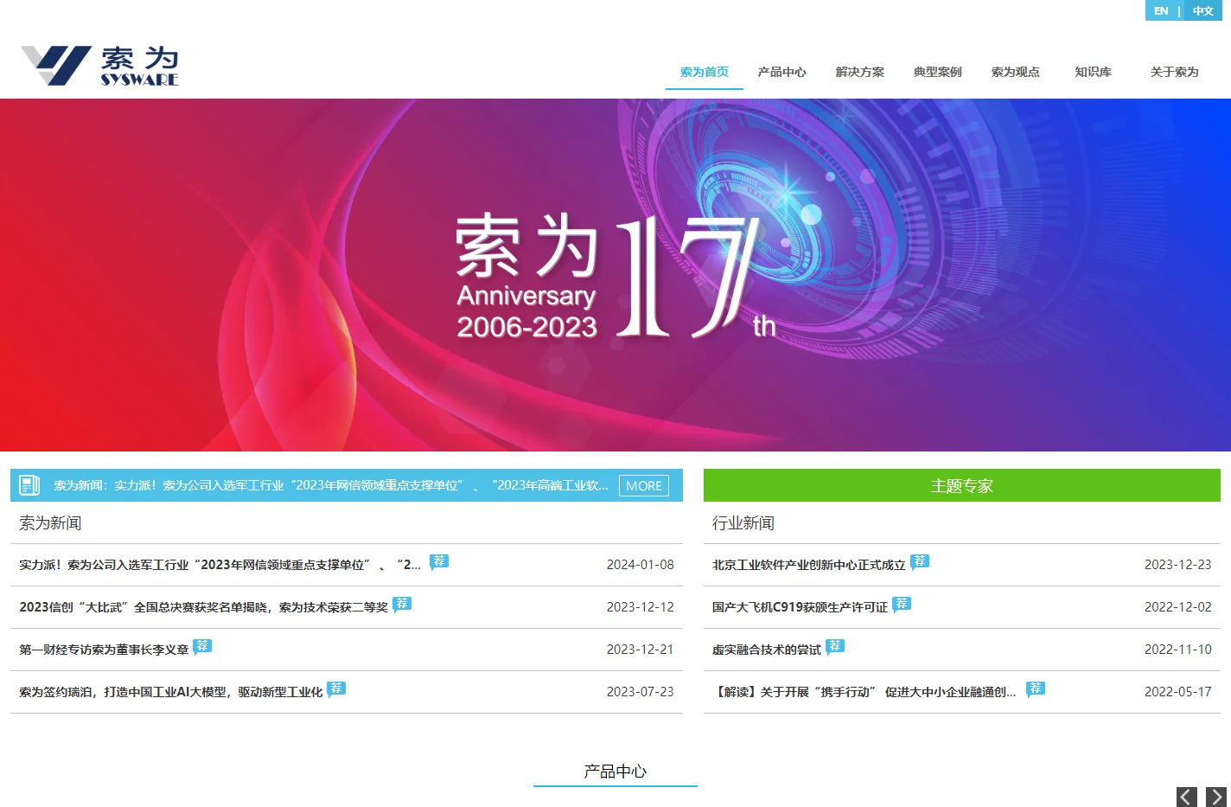
Task: Go to next slide with right arrow
Action: (x=1216, y=797)
